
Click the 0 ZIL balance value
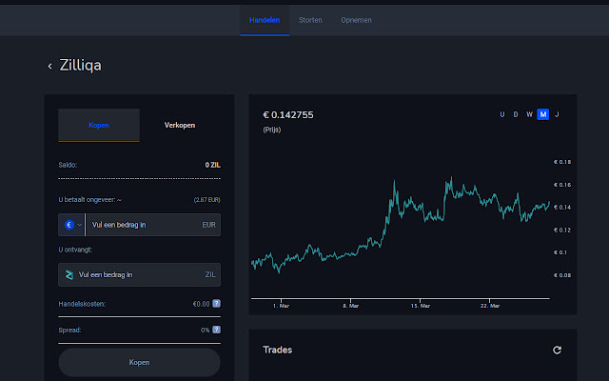212,165
